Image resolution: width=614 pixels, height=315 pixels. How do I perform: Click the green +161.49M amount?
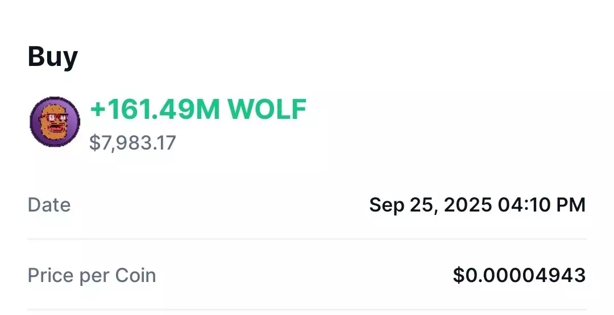tap(155, 109)
